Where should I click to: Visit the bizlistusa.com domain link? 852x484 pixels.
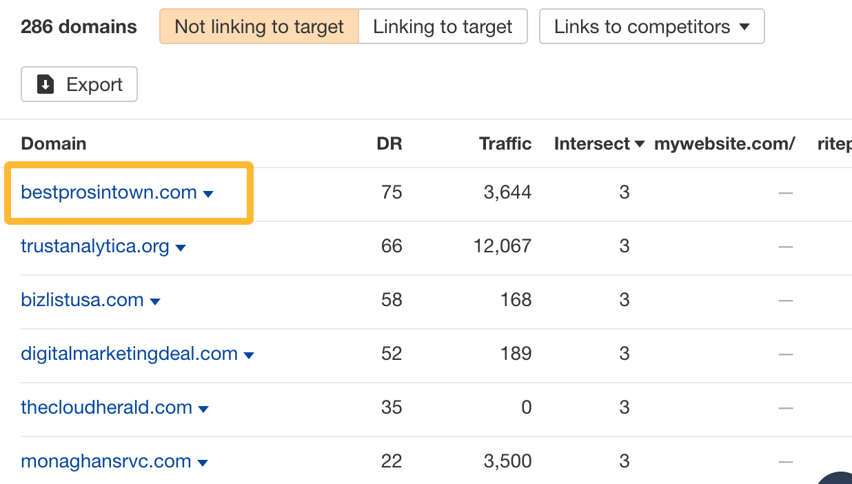tap(82, 300)
